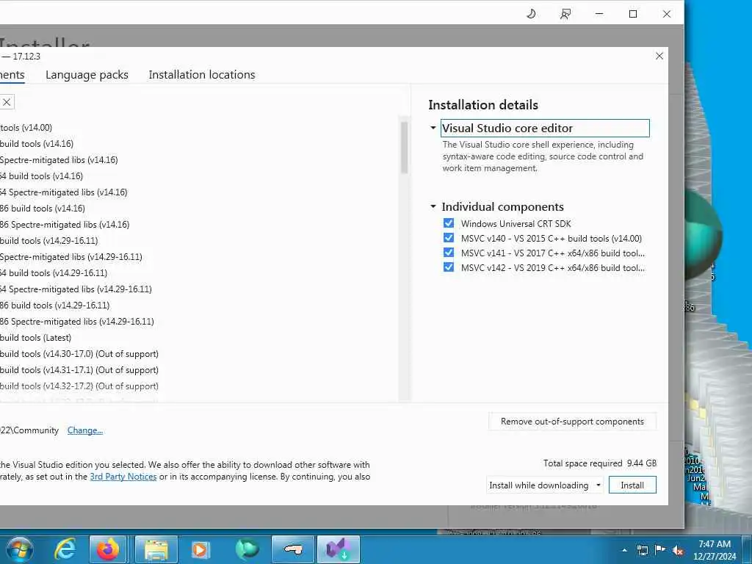Open Action Center flag icon
Screen dimensions: 752x564
(660, 549)
